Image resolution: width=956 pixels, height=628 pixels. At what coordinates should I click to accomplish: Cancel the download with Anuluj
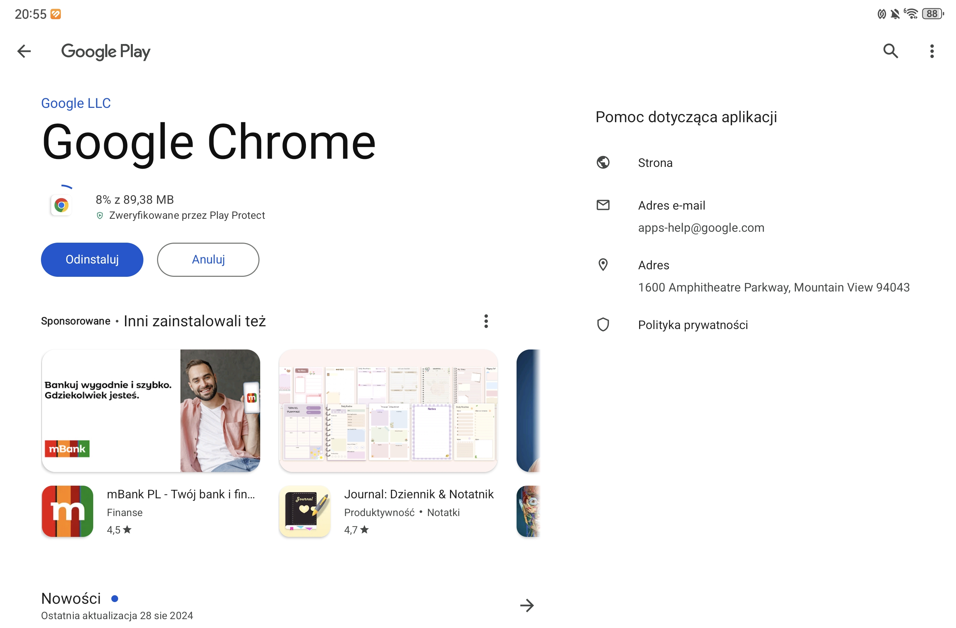click(x=208, y=259)
